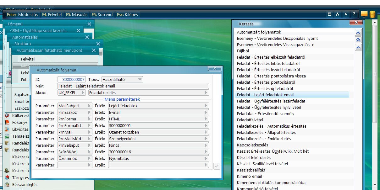This screenshot has height=190, width=380.
Task: Click the smaller A font size icon
Action: click(346, 14)
